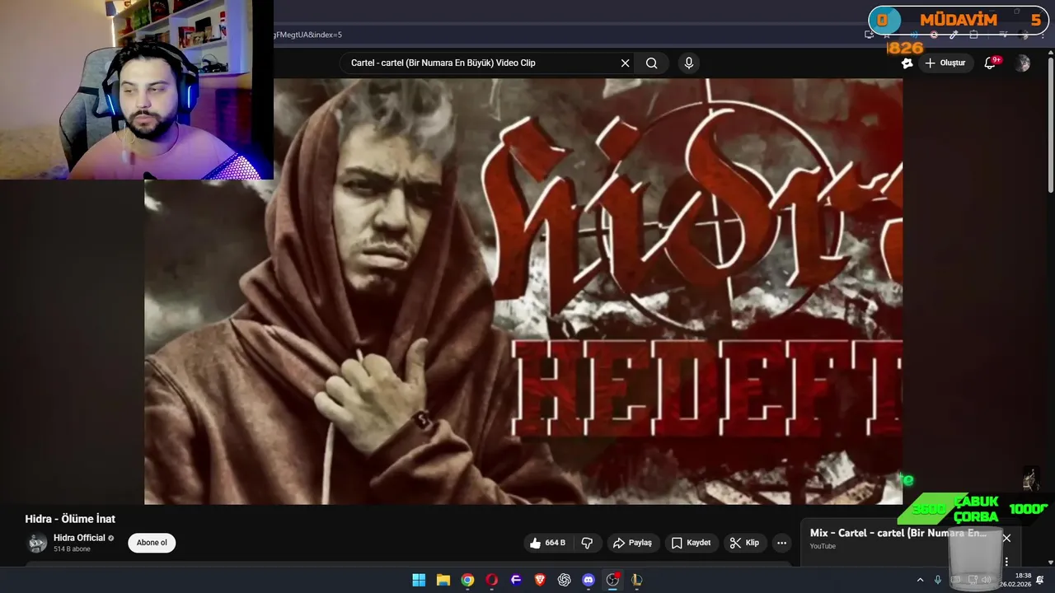Open the YouTube account avatar menu
The width and height of the screenshot is (1055, 593).
click(x=1023, y=63)
